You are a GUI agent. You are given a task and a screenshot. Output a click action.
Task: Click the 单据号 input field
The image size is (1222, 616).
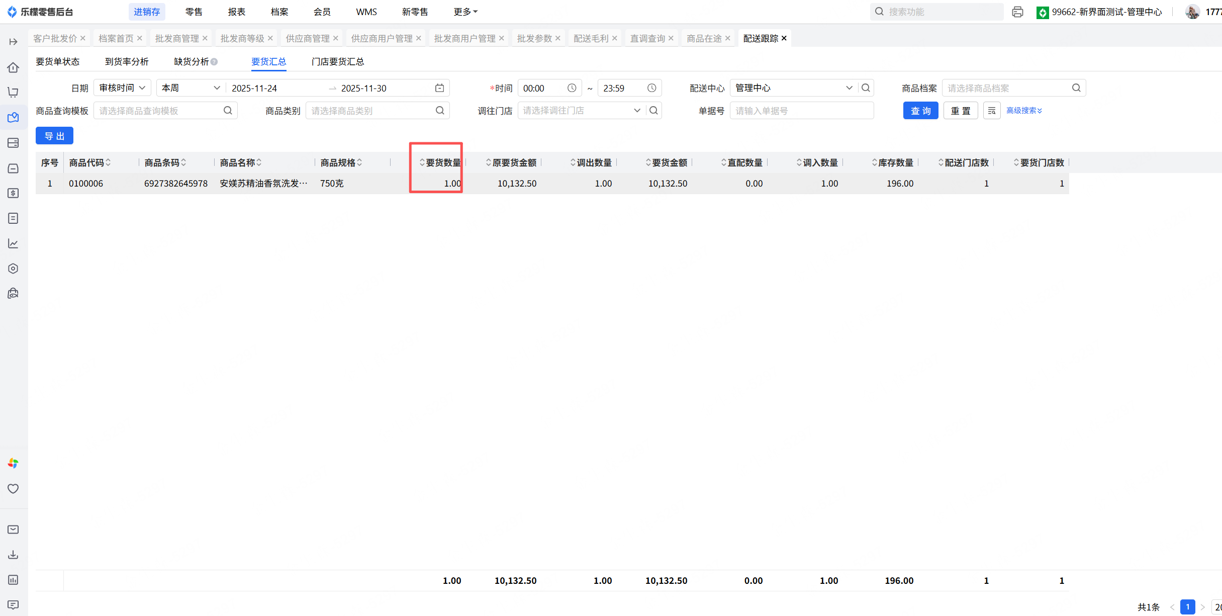pos(801,111)
